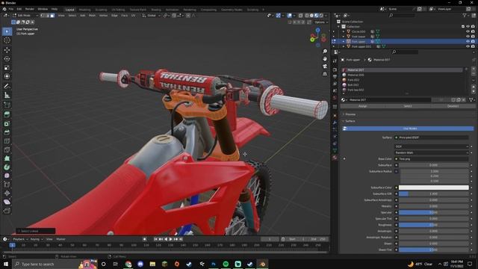Click the Pan view hand icon
478x269 pixels.
tap(325, 58)
